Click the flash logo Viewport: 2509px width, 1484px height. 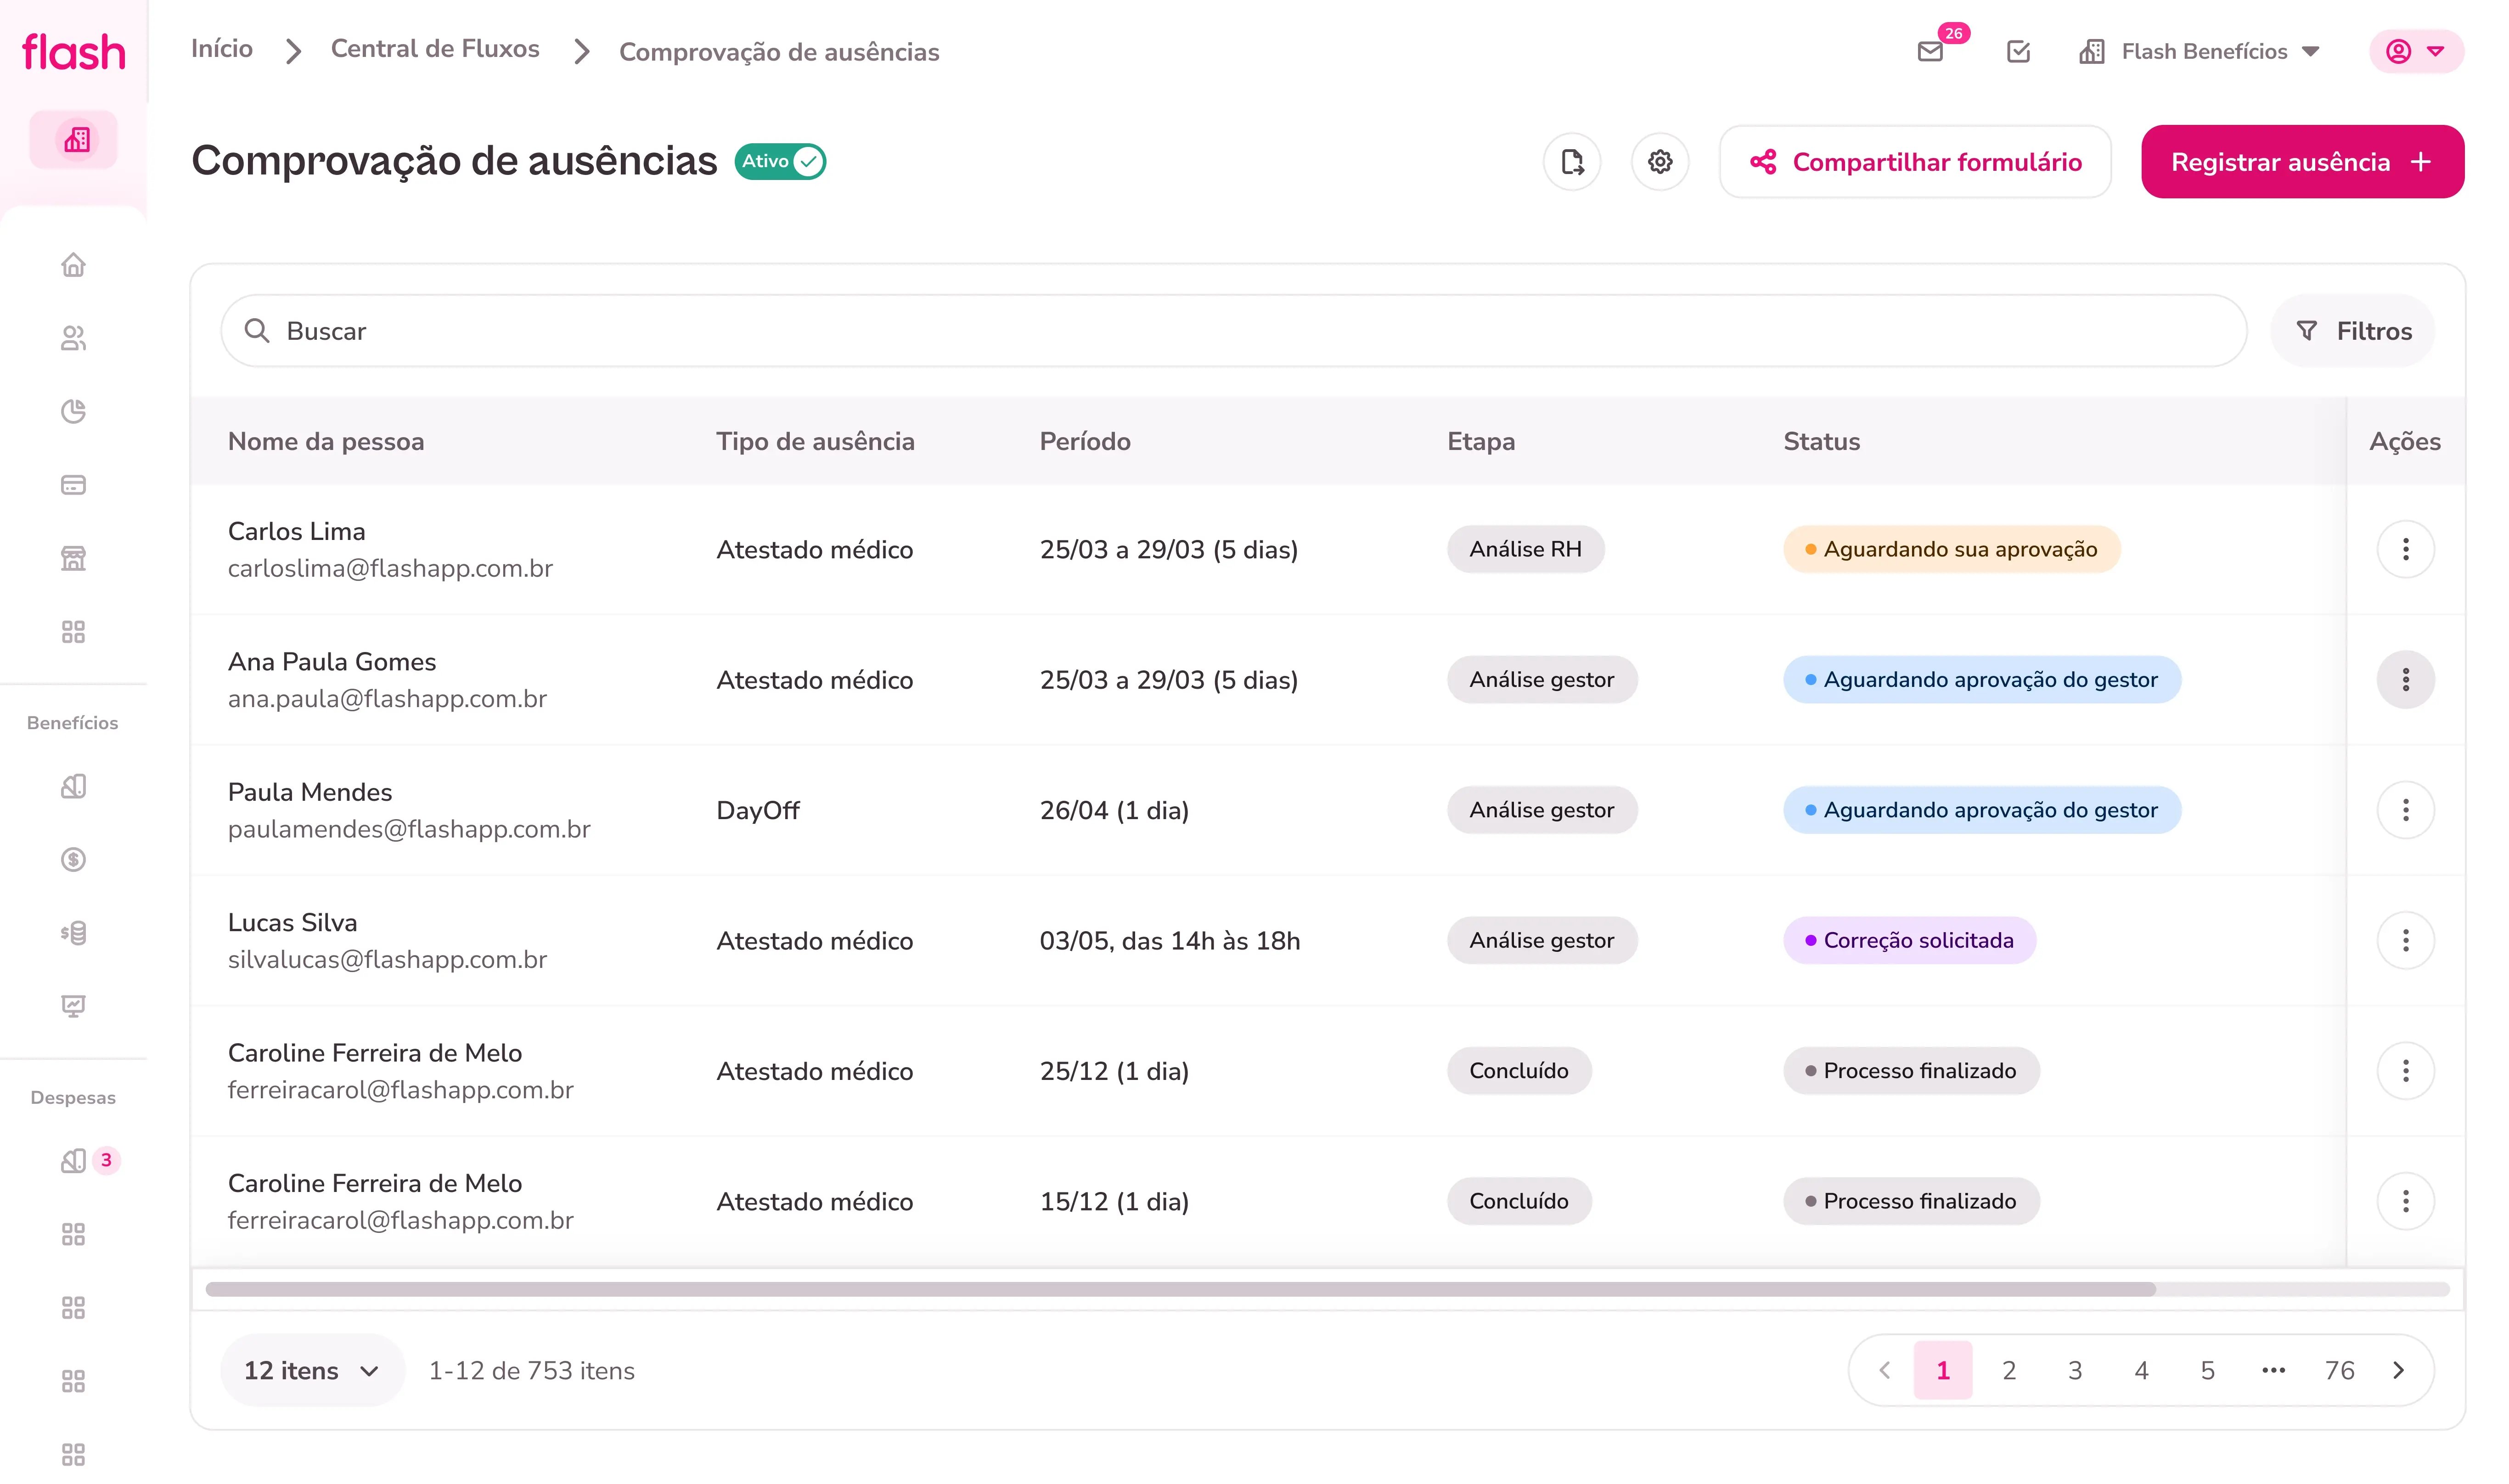click(74, 52)
